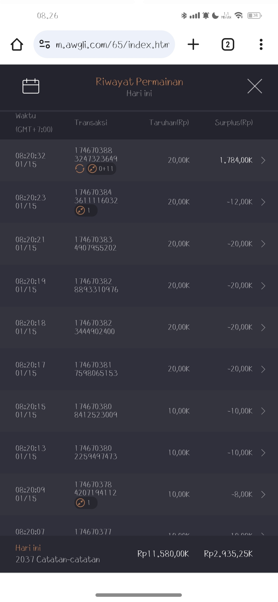Close the Riwayat Permainan panel
The image size is (278, 602).
255,86
